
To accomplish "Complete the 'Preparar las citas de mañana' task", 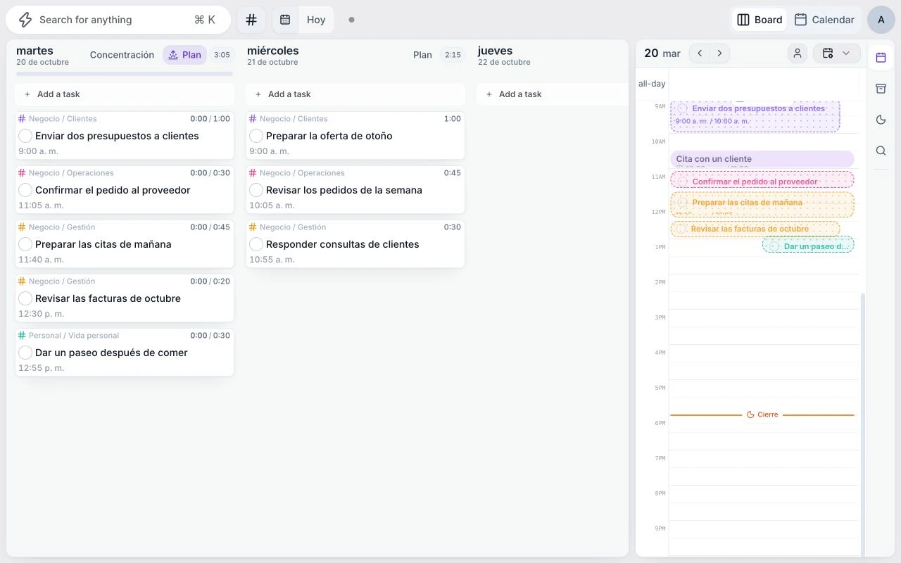I will click(x=25, y=244).
